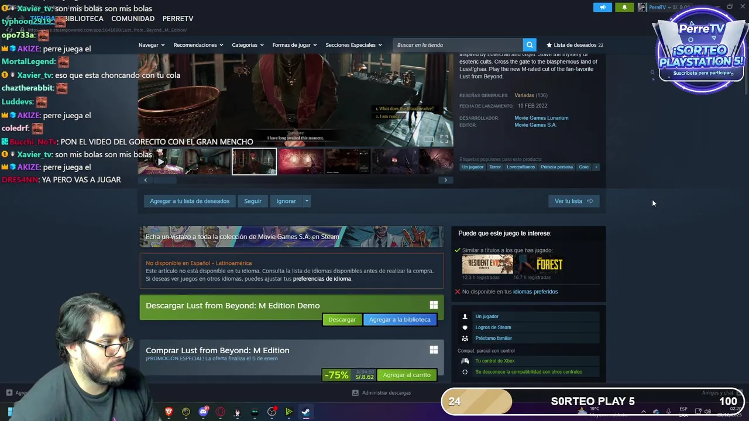The image size is (749, 421).
Task: Expand the Recomendaciones menu
Action: click(x=198, y=45)
